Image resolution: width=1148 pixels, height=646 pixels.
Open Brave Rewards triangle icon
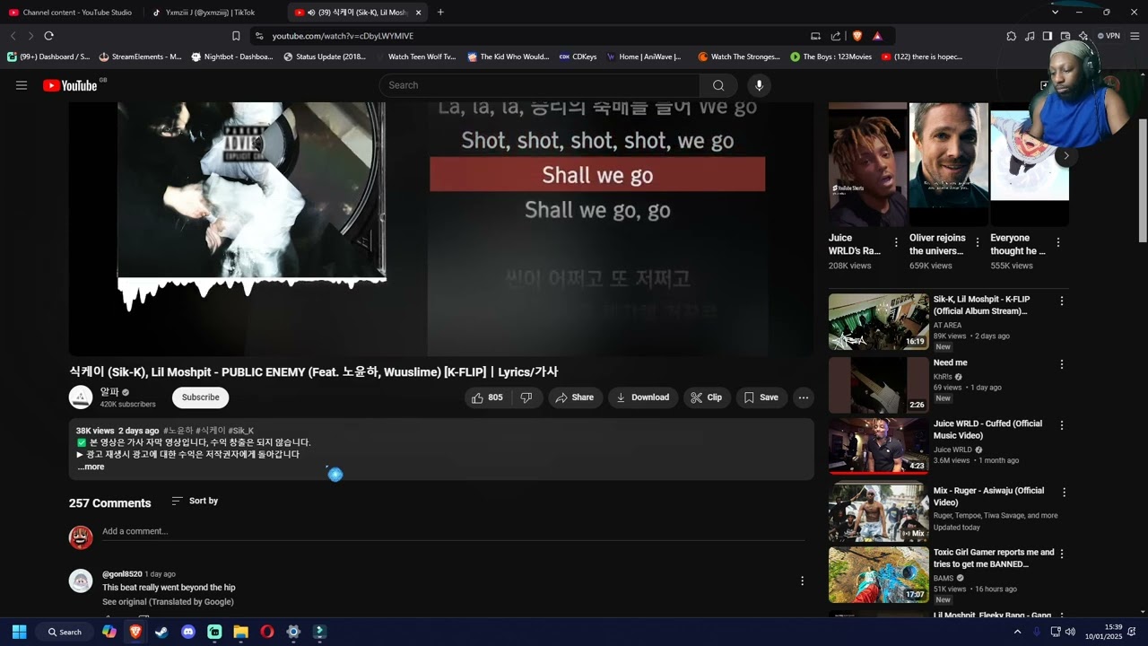877,36
